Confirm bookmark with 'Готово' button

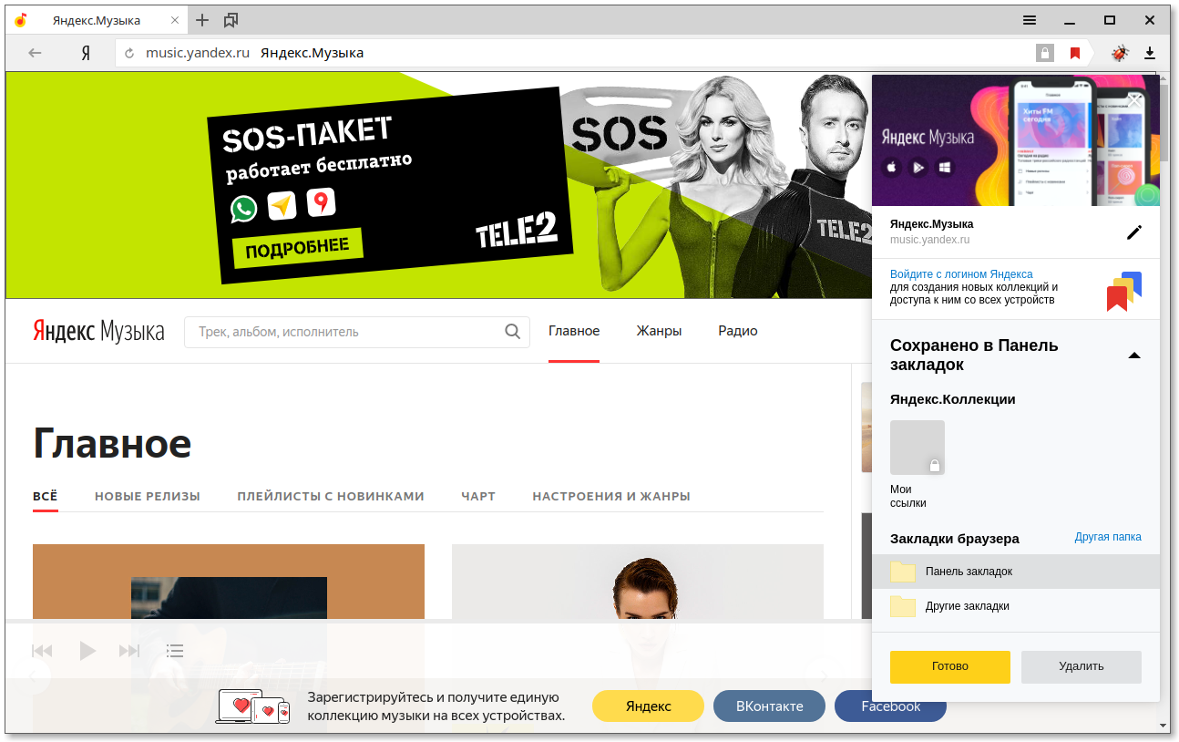[950, 666]
